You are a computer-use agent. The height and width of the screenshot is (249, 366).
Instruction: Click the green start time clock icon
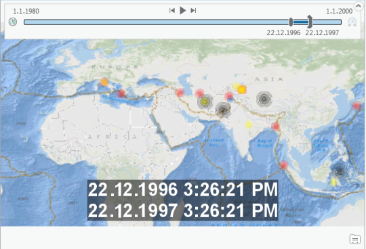tap(13, 22)
